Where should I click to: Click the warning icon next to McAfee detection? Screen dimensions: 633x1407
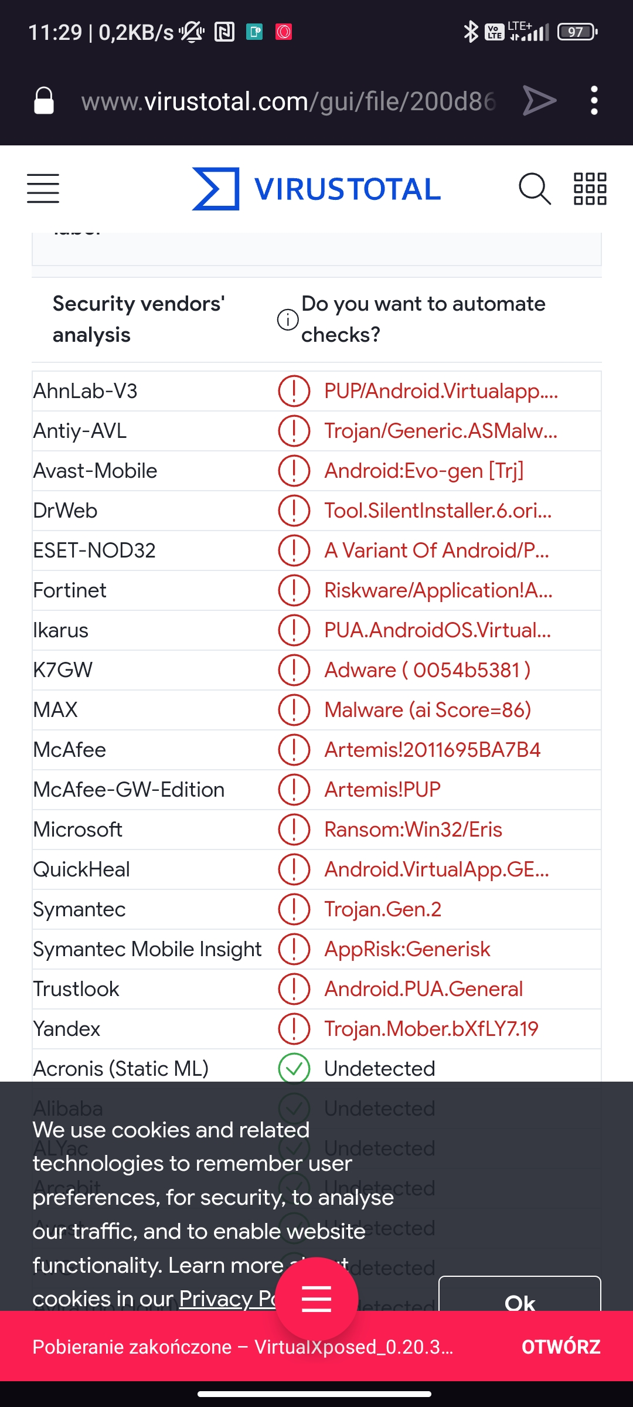pyautogui.click(x=294, y=749)
